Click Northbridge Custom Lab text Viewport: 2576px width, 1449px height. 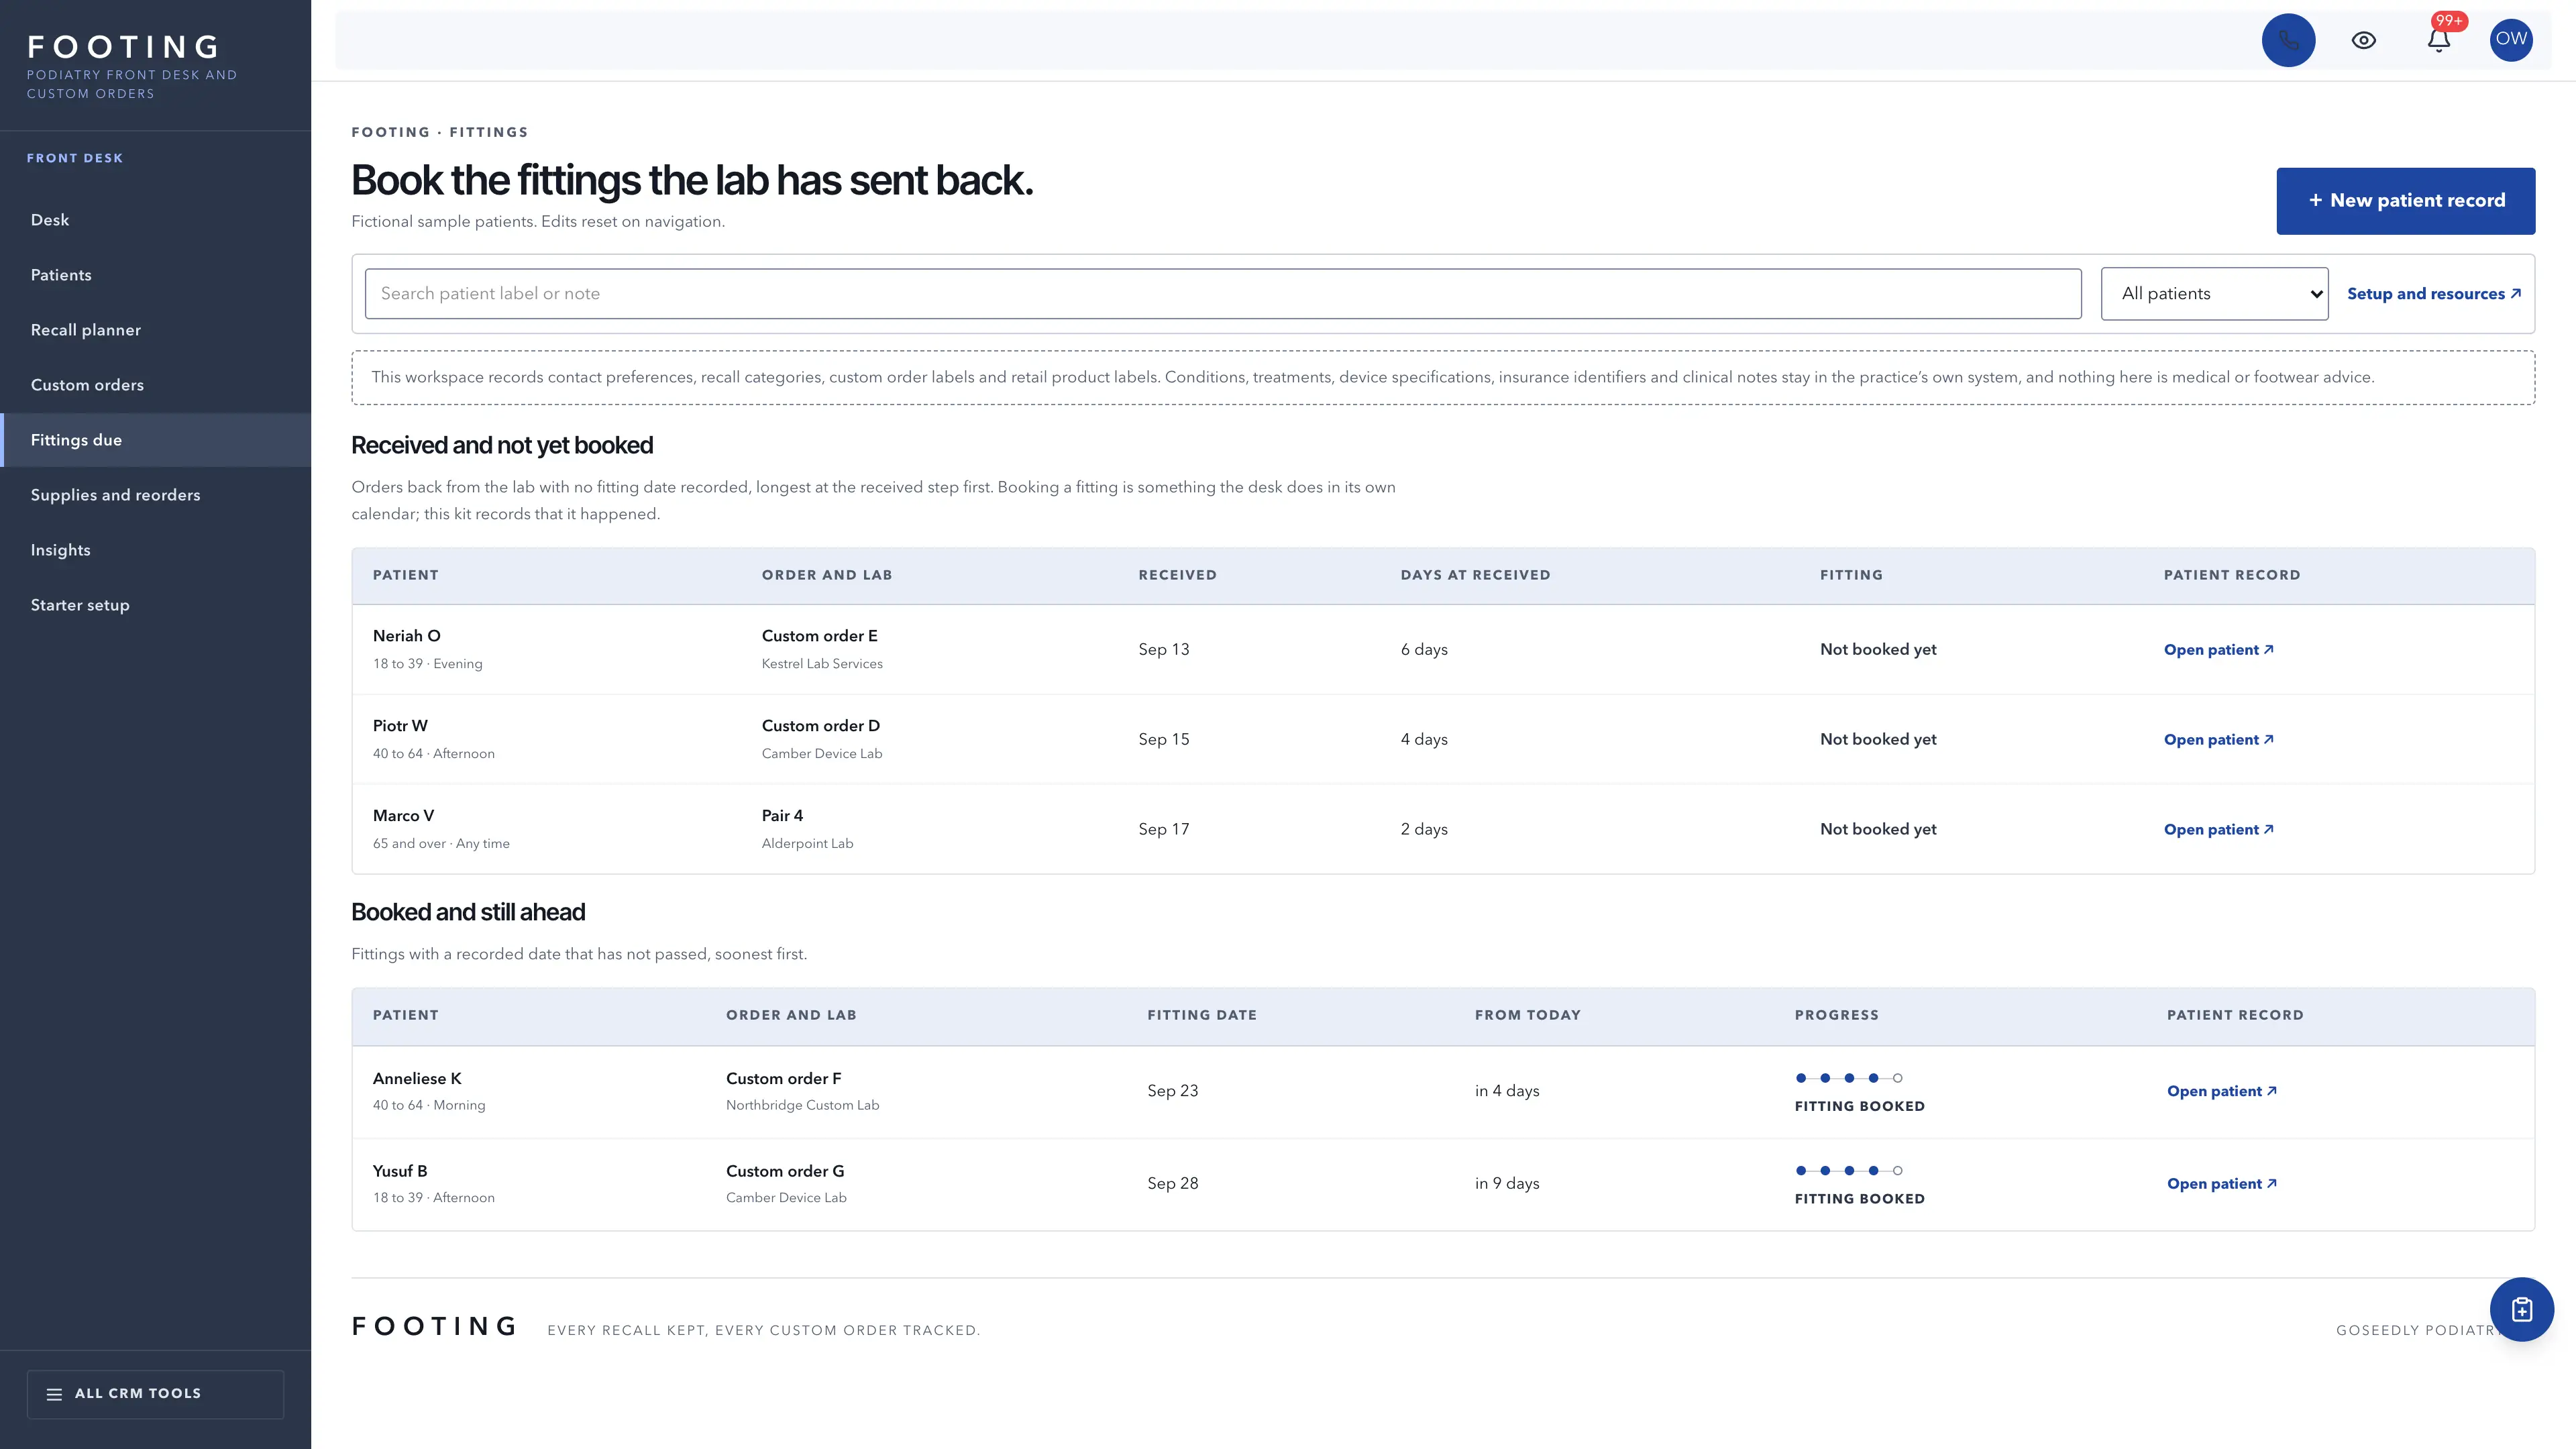click(x=802, y=1106)
